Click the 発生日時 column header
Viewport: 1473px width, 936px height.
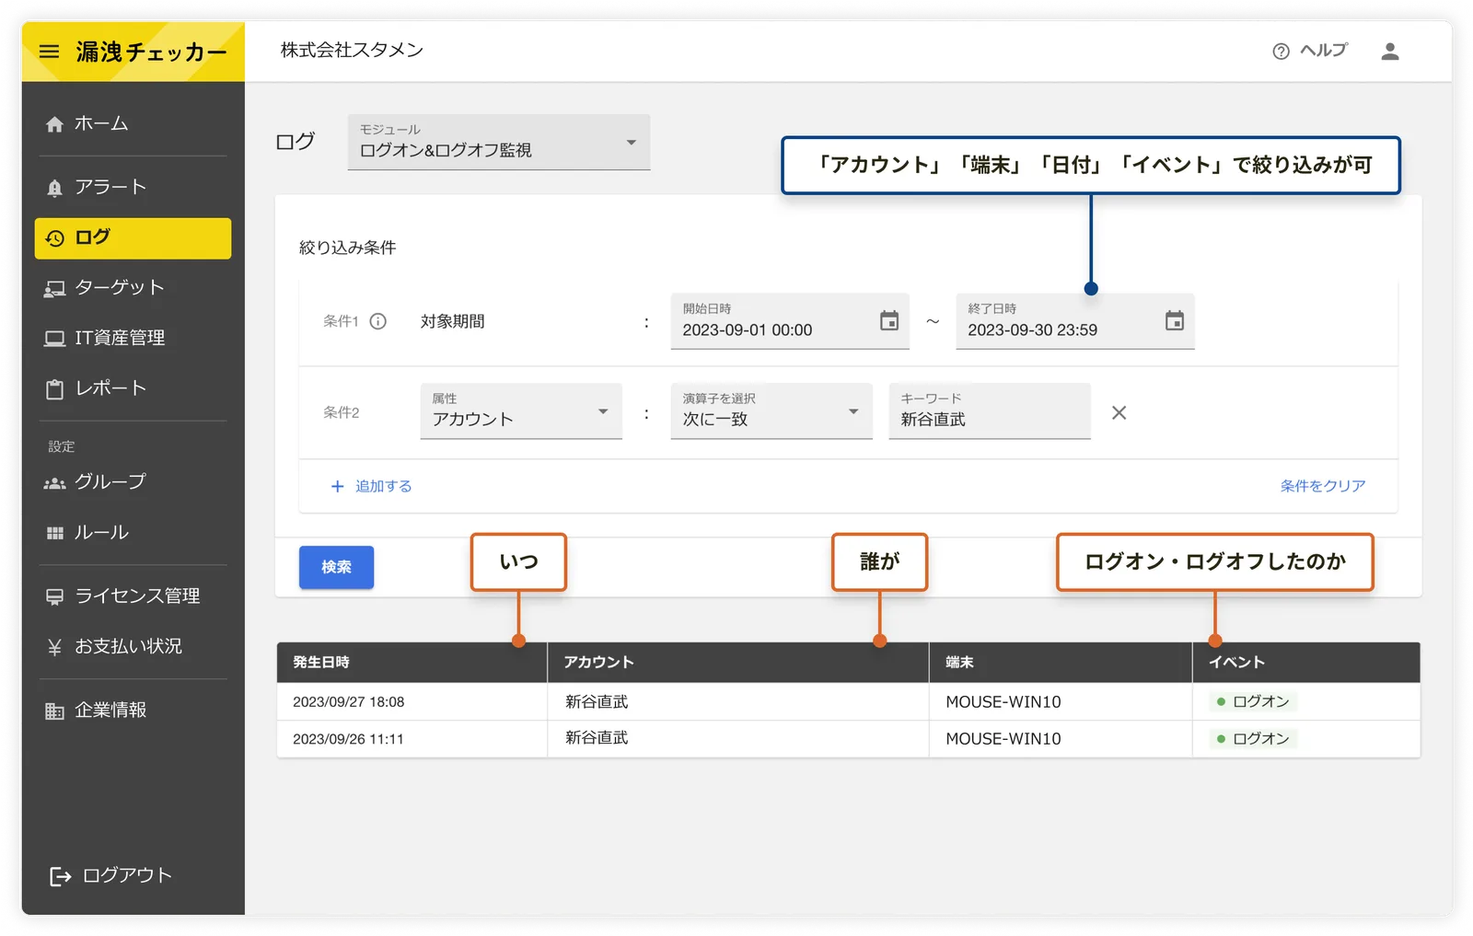pyautogui.click(x=412, y=663)
